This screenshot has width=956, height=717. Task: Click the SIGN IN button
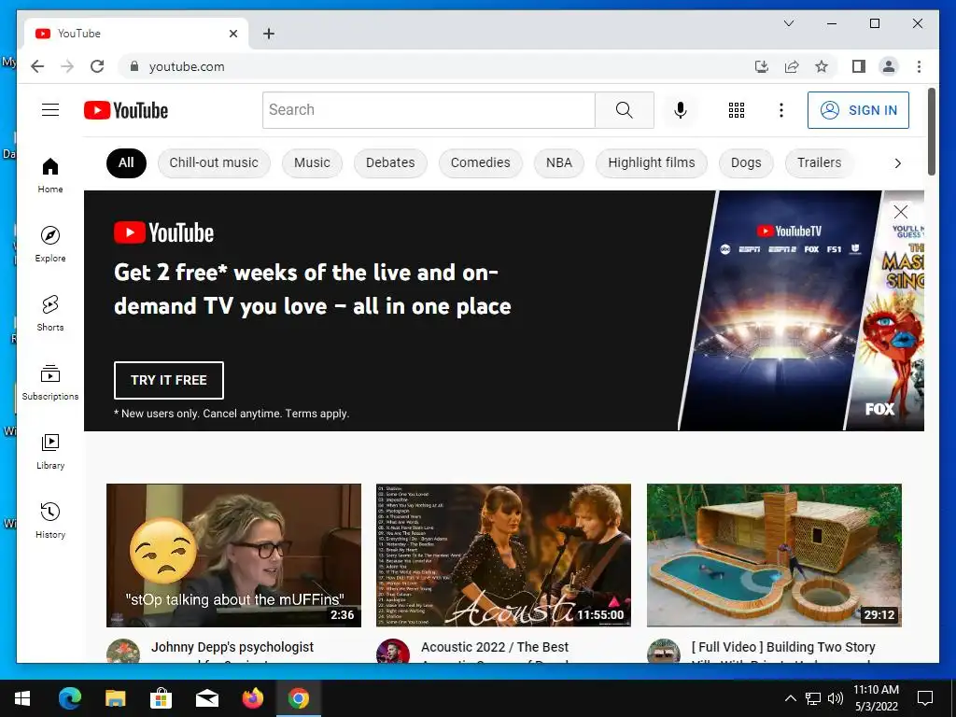pyautogui.click(x=859, y=110)
